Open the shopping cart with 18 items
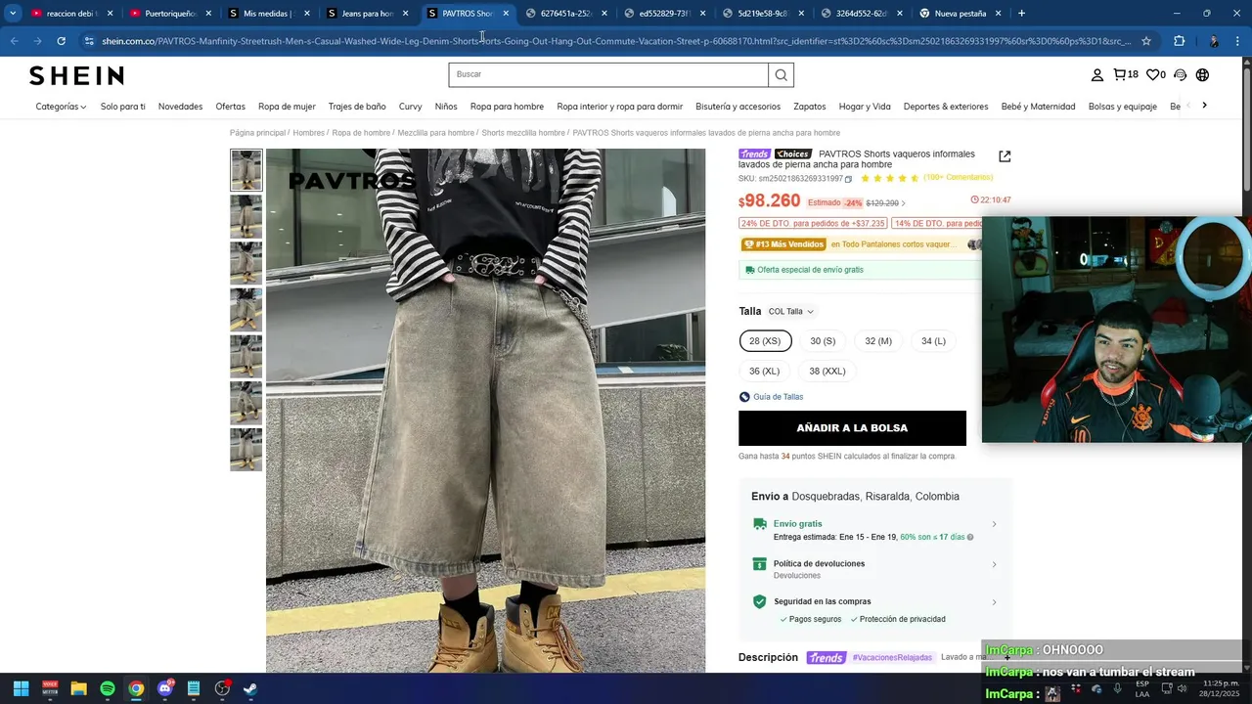 (1126, 75)
